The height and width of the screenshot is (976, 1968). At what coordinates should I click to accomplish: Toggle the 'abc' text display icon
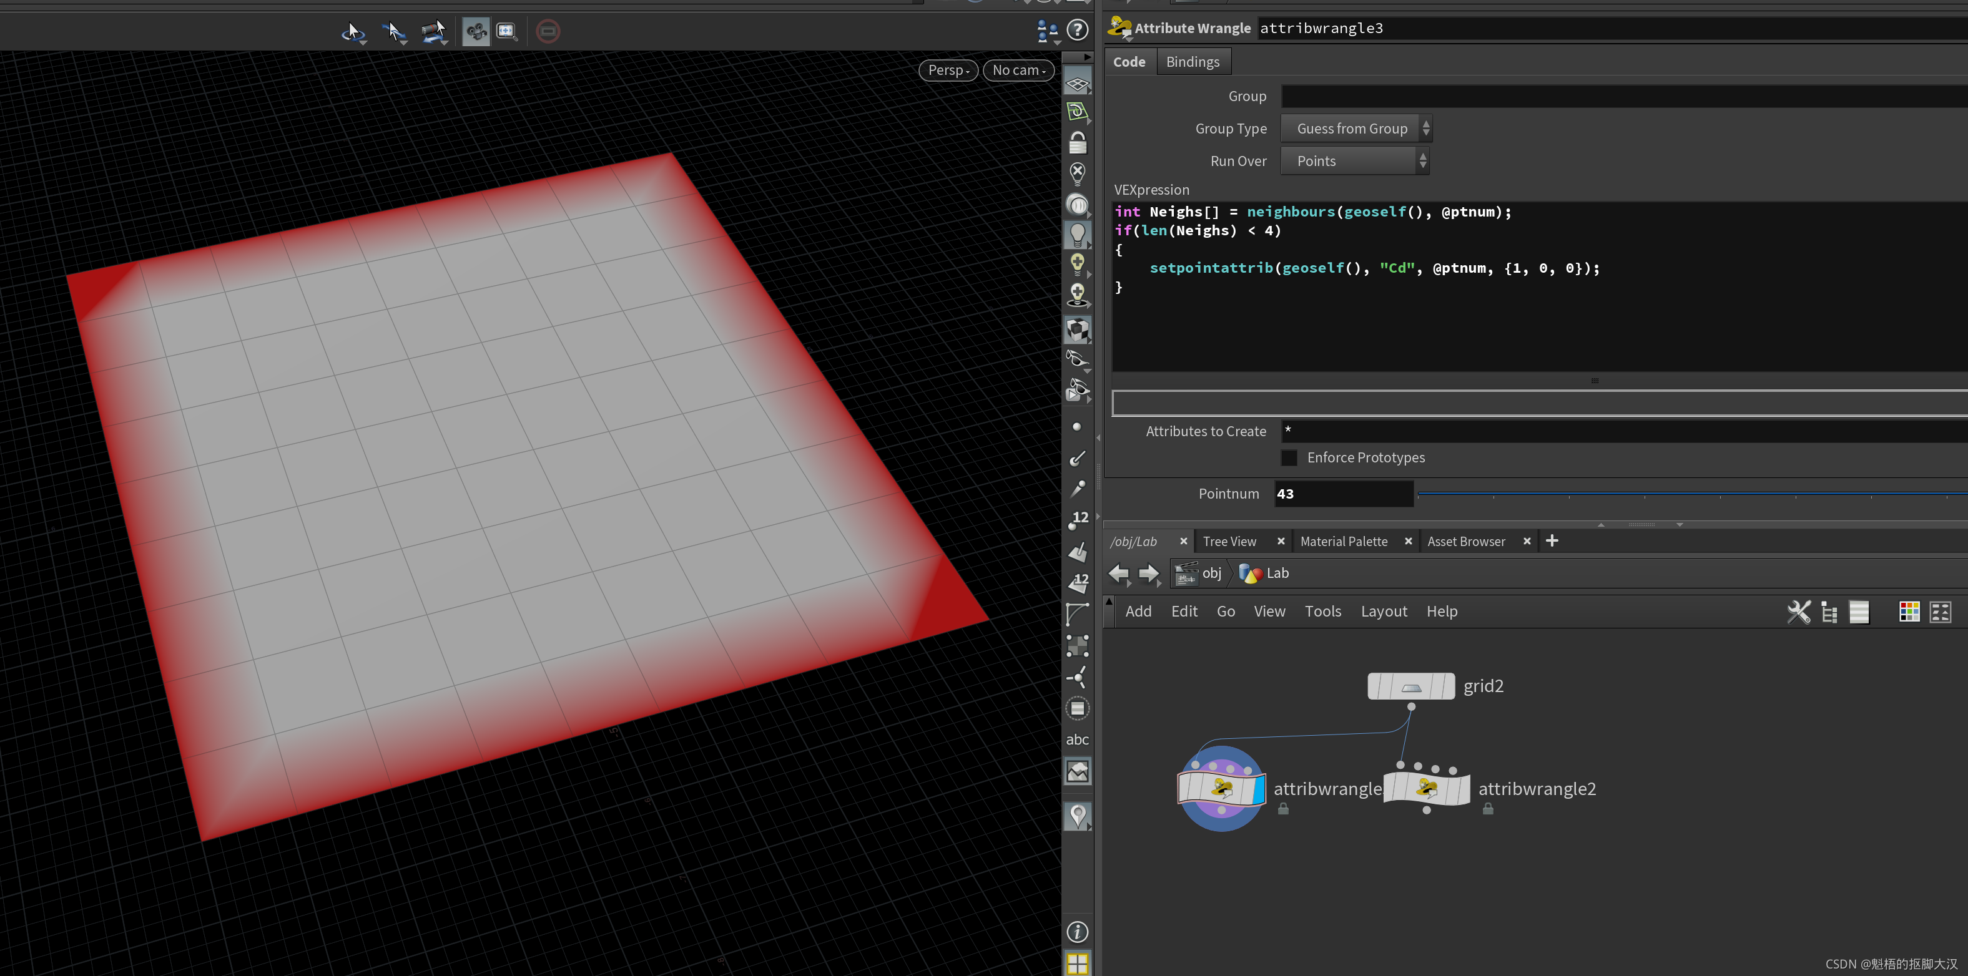pyautogui.click(x=1077, y=739)
